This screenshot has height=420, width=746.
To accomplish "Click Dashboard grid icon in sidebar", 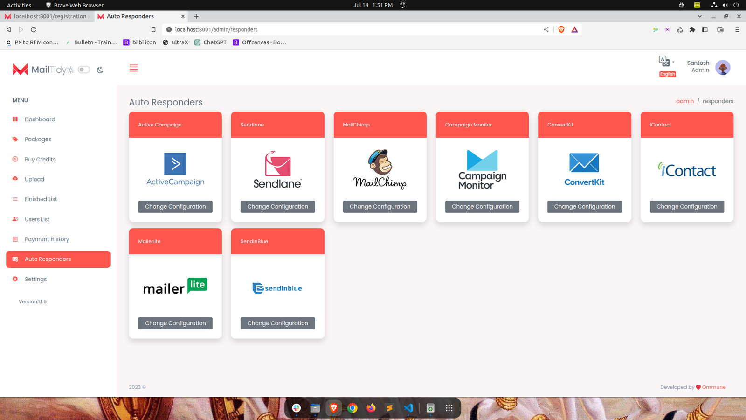I will 15,119.
